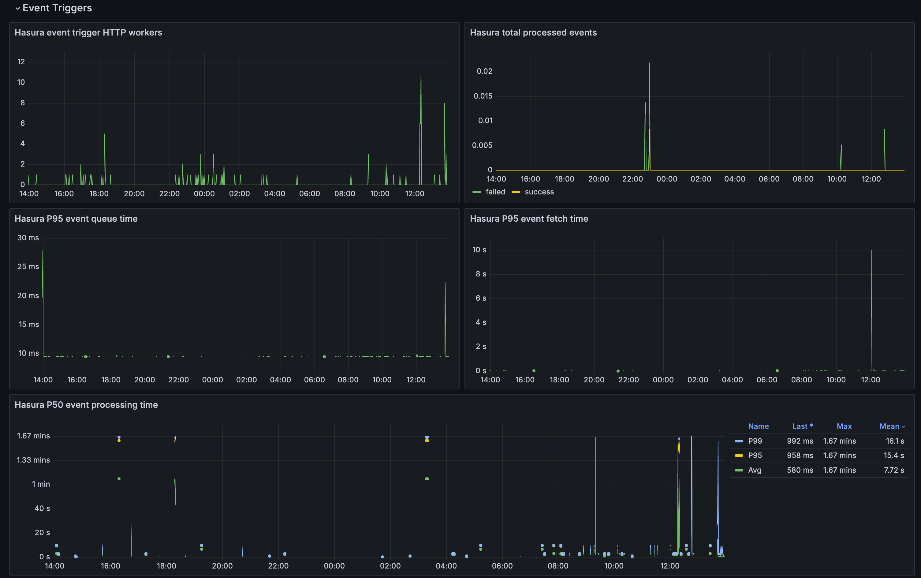Sort legend table by the Name column
This screenshot has height=578, width=921.
pyautogui.click(x=759, y=426)
